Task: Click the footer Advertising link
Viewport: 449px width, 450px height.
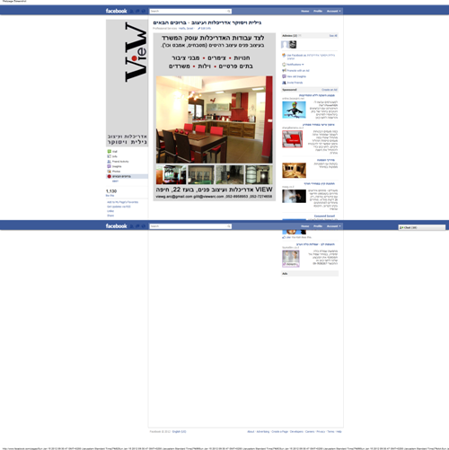Action: 263,431
